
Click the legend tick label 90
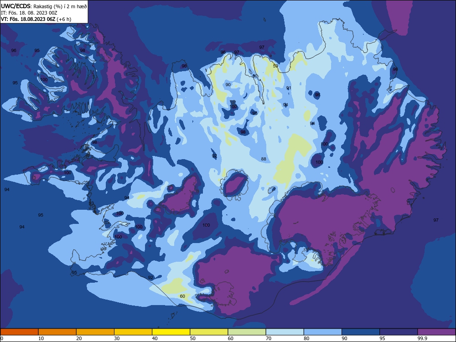pyautogui.click(x=345, y=338)
